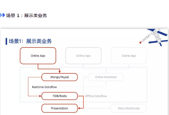This screenshot has height=115, width=169.
Task: Click the middle greyed-out Online App box
Action: [83, 56]
